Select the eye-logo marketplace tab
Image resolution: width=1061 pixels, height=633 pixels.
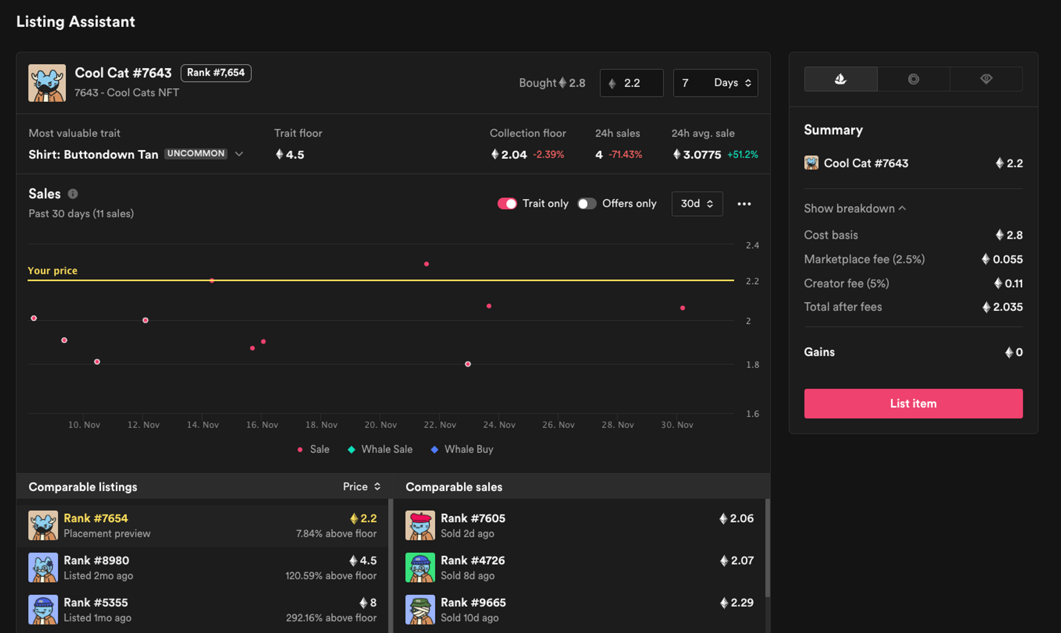(x=986, y=79)
